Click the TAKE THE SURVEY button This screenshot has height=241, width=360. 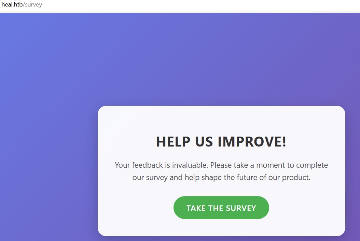[x=221, y=208]
